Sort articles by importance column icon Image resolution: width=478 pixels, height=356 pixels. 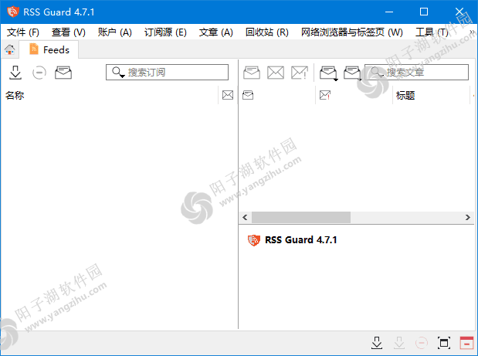pos(325,95)
